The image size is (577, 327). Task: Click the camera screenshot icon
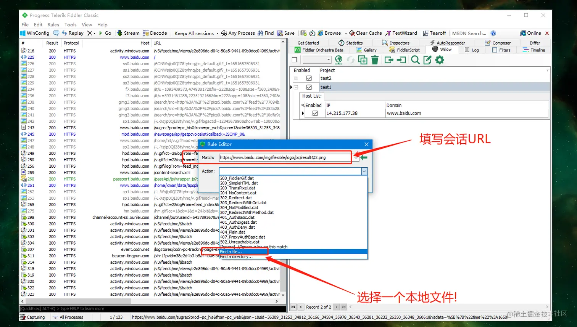pyautogui.click(x=303, y=33)
